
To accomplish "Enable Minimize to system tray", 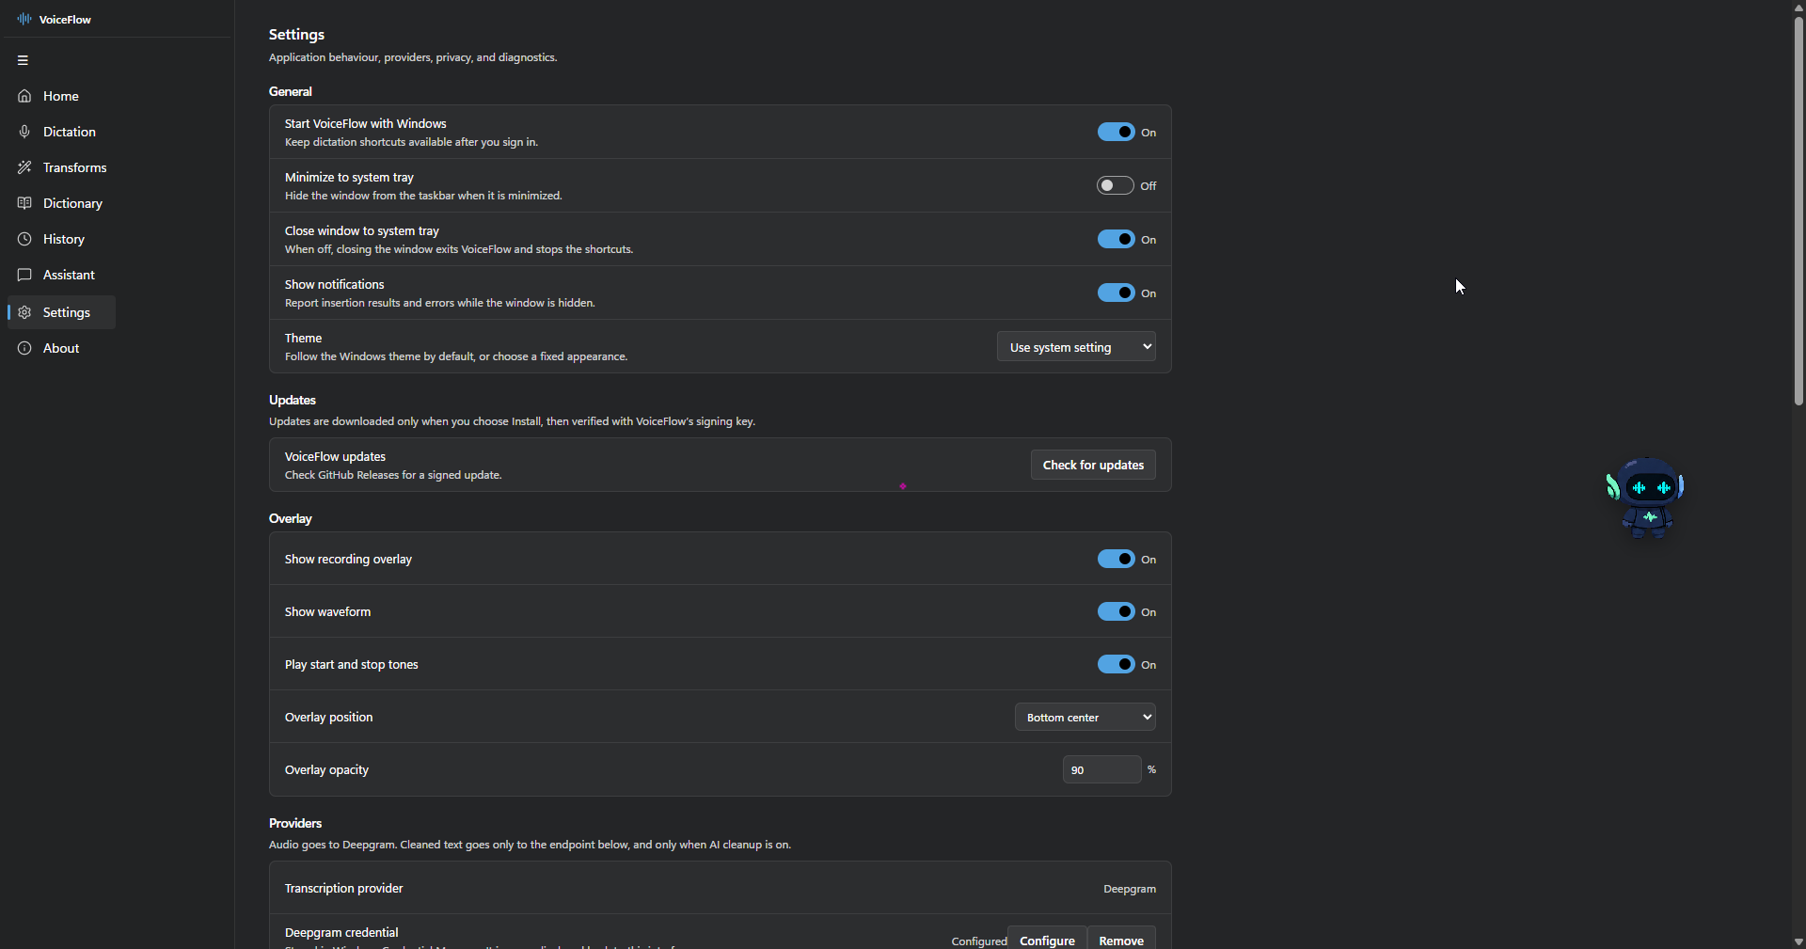I will [x=1116, y=185].
